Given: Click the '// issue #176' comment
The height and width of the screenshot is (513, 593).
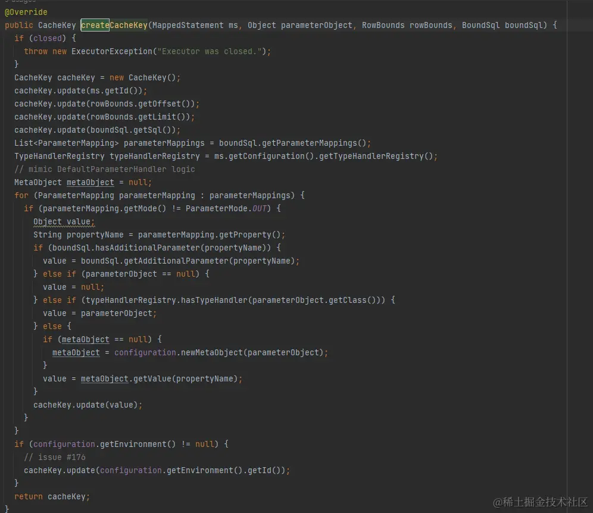Looking at the screenshot, I should 54,458.
